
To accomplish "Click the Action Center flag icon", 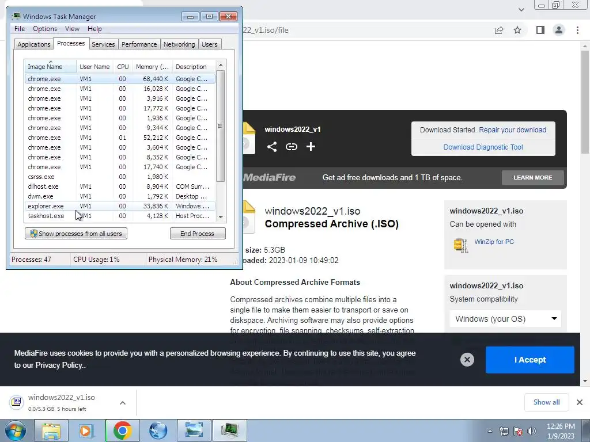I will (518, 431).
